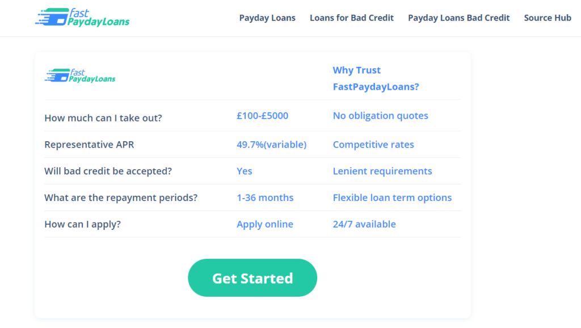Open the Loans for Bad Credit page
The height and width of the screenshot is (328, 581).
[352, 18]
